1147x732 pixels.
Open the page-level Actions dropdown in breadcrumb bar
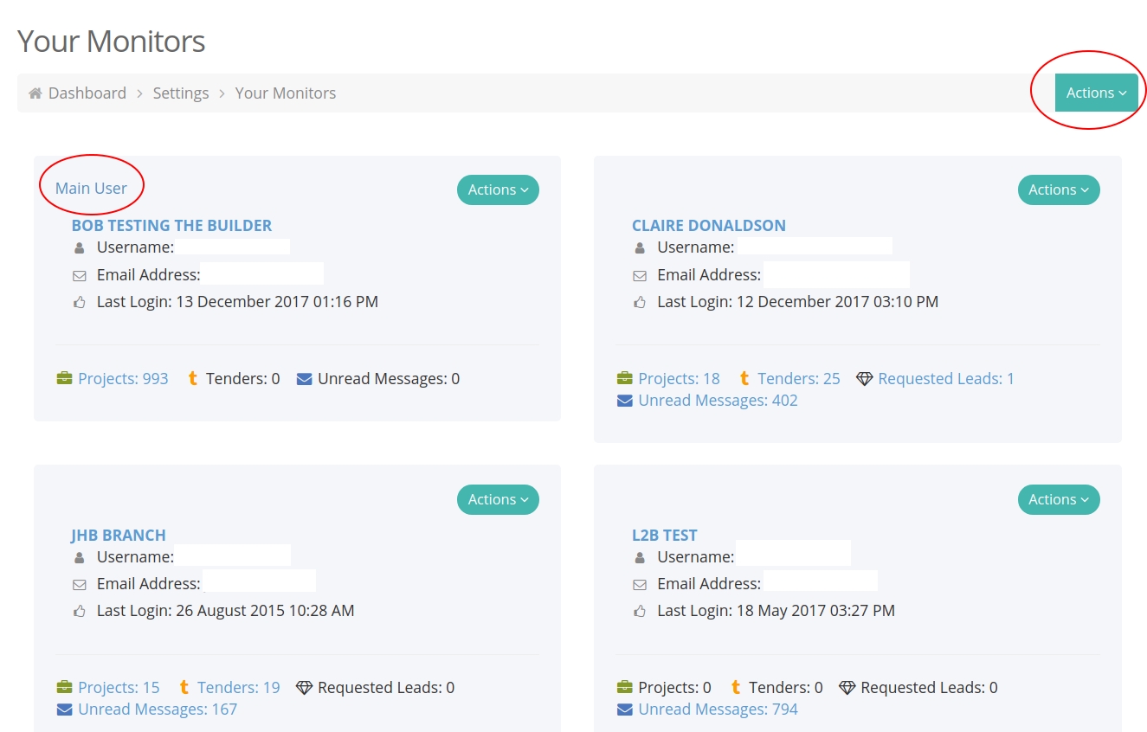coord(1096,93)
